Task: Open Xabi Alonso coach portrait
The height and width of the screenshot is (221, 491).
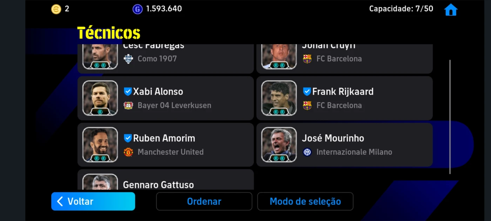Action: 100,98
